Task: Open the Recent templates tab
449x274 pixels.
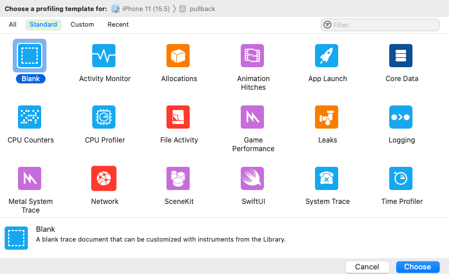Action: 118,24
